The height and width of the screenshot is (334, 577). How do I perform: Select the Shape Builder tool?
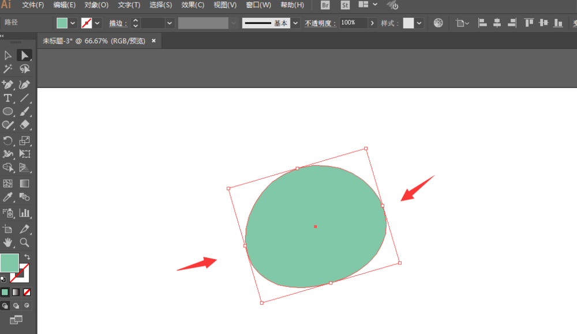8,168
